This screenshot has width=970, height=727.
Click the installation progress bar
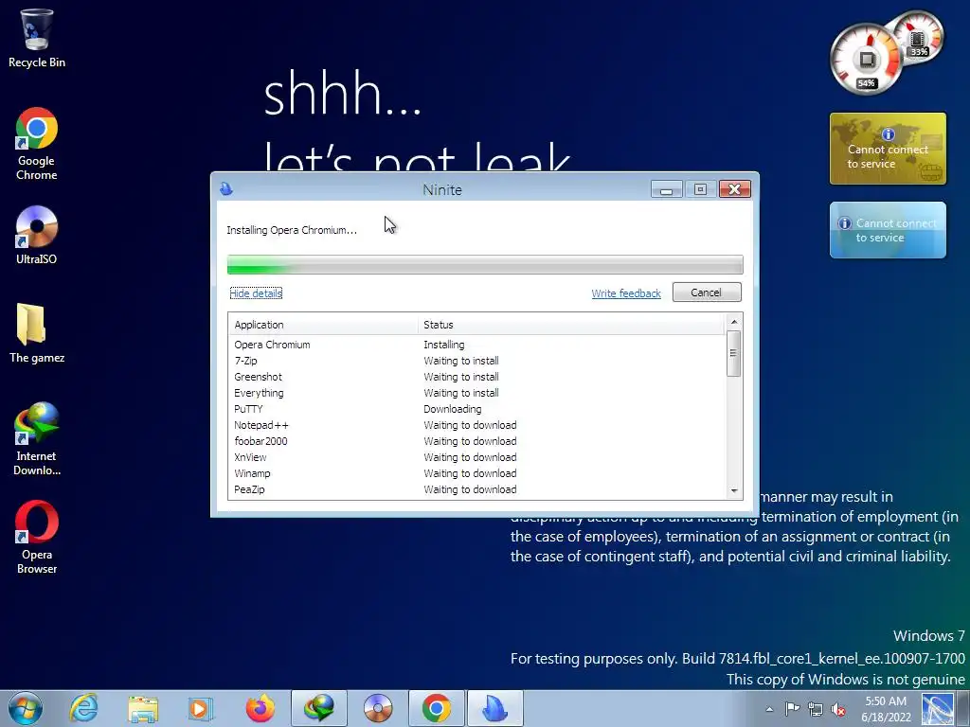click(x=485, y=265)
